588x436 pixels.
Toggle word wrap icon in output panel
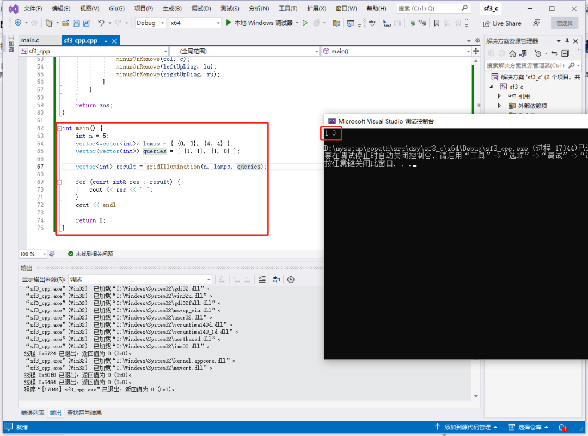click(x=277, y=279)
